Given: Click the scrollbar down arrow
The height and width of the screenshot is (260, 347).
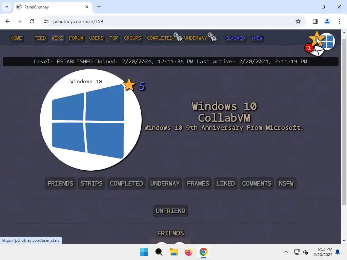Looking at the screenshot, I should pyautogui.click(x=344, y=241).
